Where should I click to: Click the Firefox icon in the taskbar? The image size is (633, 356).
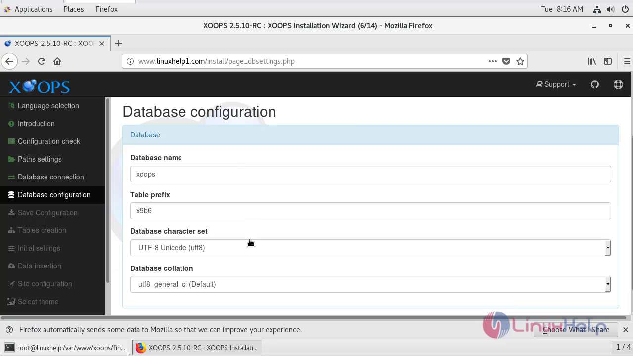[140, 348]
